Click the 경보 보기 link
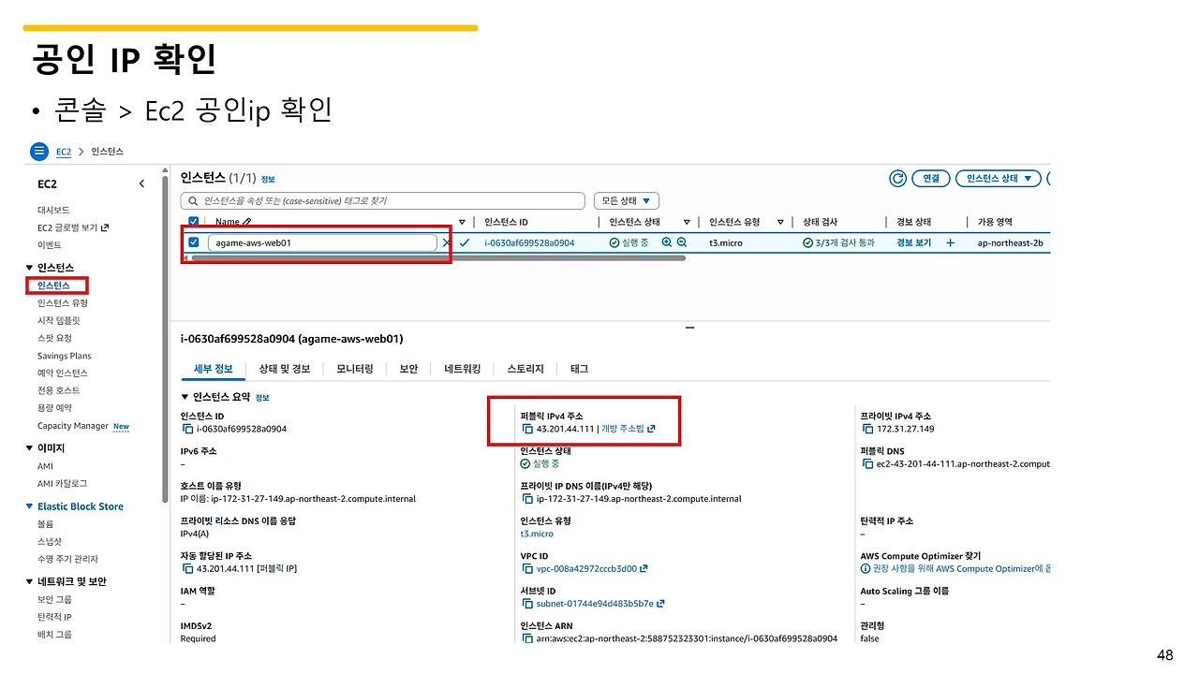The image size is (1199, 674). (x=914, y=242)
